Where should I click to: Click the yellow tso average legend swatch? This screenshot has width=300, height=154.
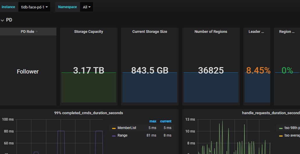(281, 136)
